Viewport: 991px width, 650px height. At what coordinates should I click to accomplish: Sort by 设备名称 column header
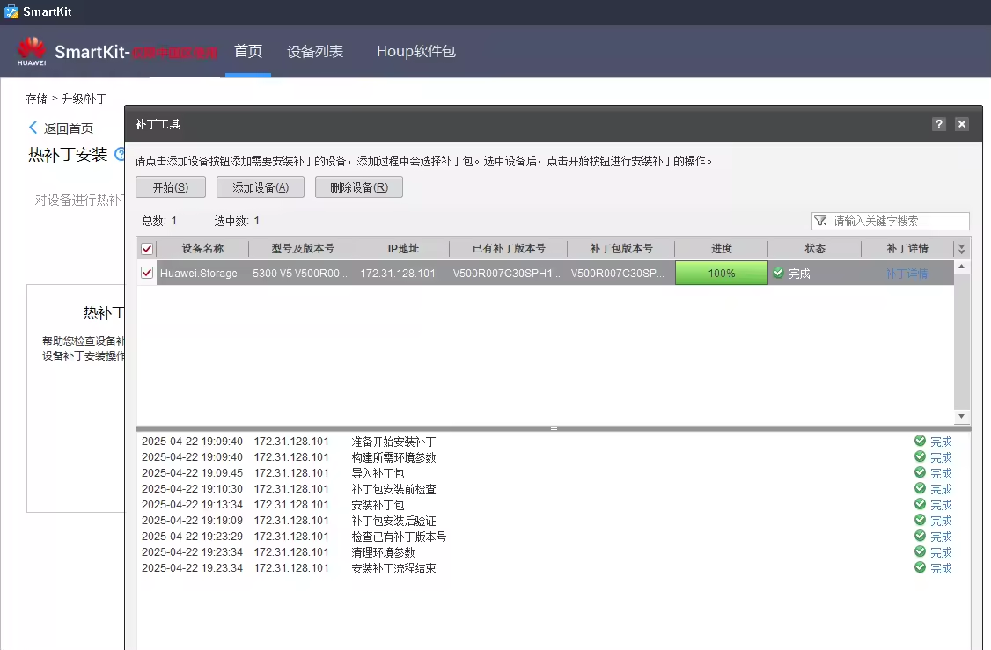coord(203,249)
